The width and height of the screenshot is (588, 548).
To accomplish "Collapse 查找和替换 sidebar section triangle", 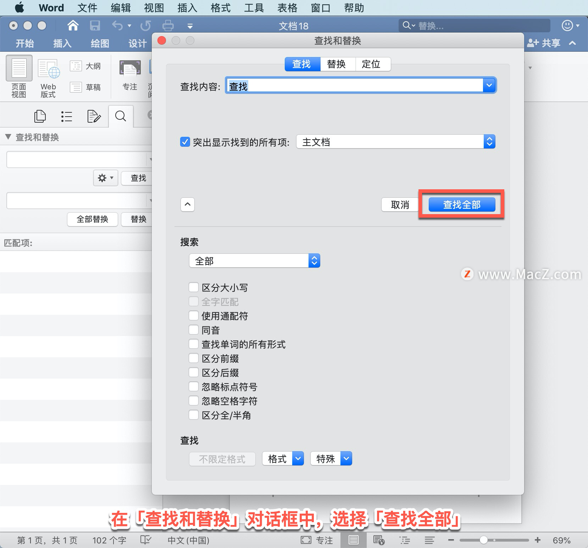I will [8, 137].
